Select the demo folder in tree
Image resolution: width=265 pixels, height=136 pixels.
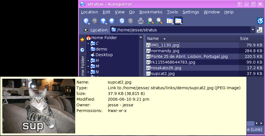101,49
